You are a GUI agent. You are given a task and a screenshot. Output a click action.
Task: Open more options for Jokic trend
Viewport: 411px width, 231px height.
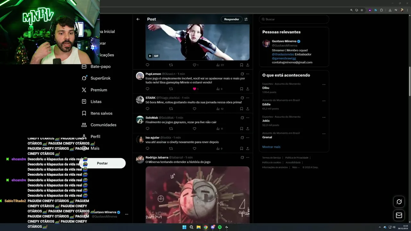(324, 117)
